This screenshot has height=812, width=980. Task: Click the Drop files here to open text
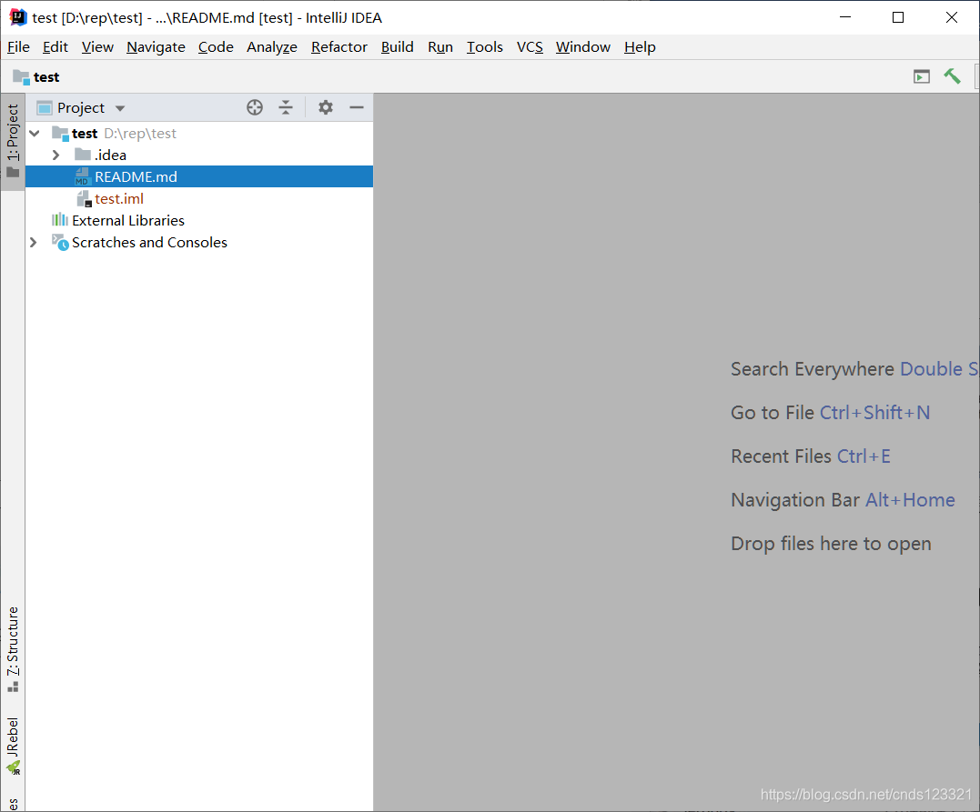pyautogui.click(x=831, y=544)
